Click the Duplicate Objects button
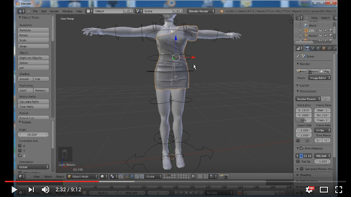 pos(33,57)
